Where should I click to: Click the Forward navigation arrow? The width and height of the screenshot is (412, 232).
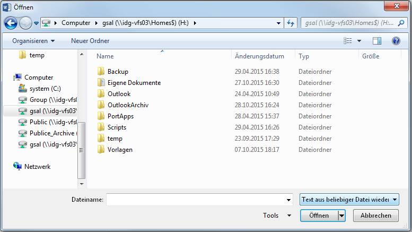(x=25, y=23)
